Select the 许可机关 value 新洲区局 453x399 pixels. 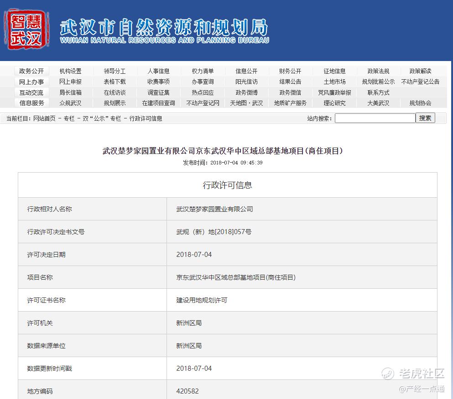pos(189,323)
